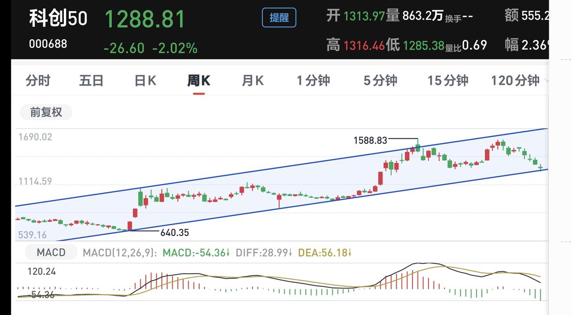Click the 科创50 index name
Screen dimensions: 572x315
pyautogui.click(x=58, y=18)
